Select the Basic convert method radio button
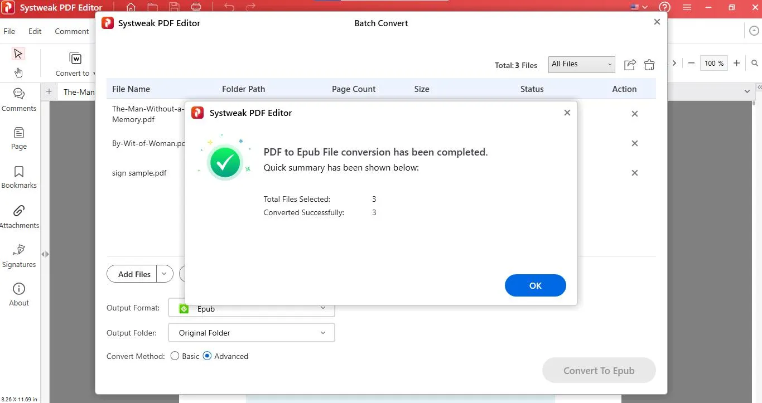 (x=175, y=356)
